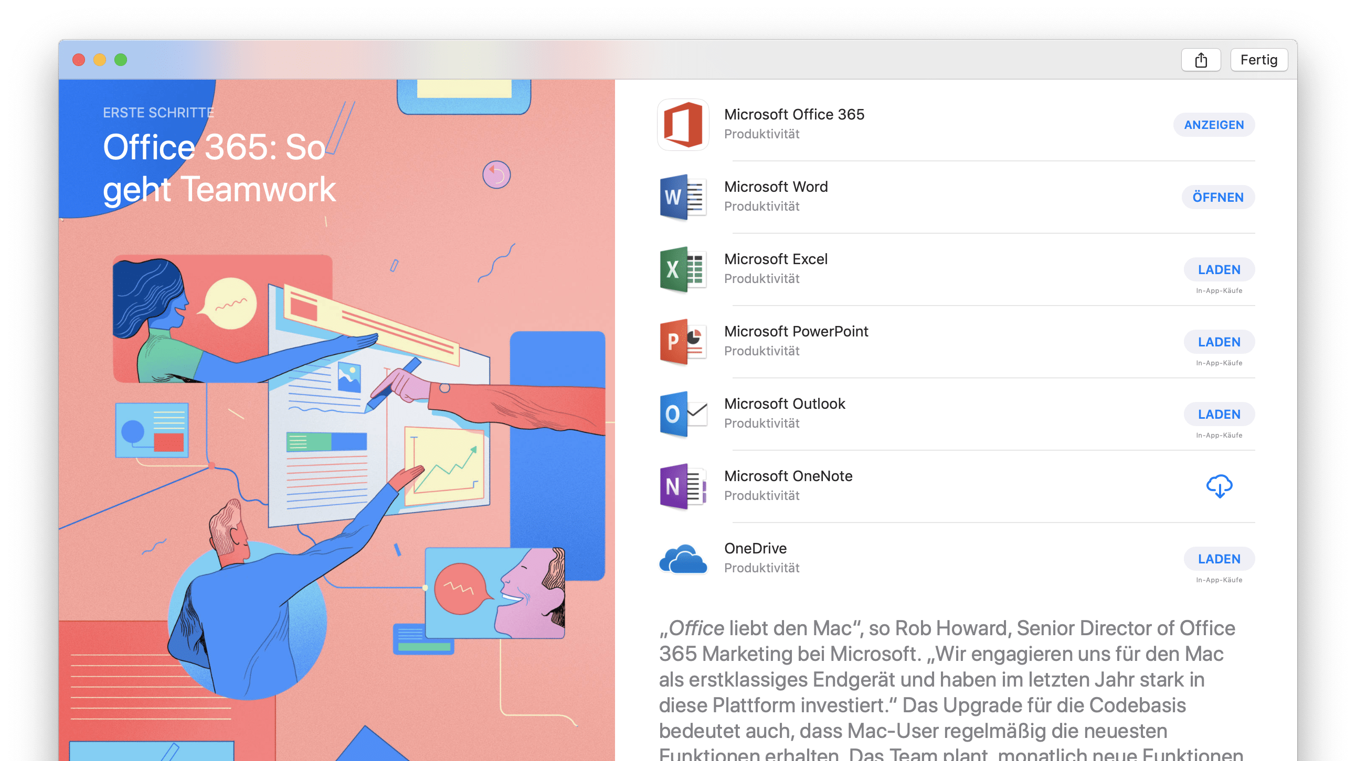Click the share icon in the title bar
The width and height of the screenshot is (1356, 761).
coord(1201,60)
